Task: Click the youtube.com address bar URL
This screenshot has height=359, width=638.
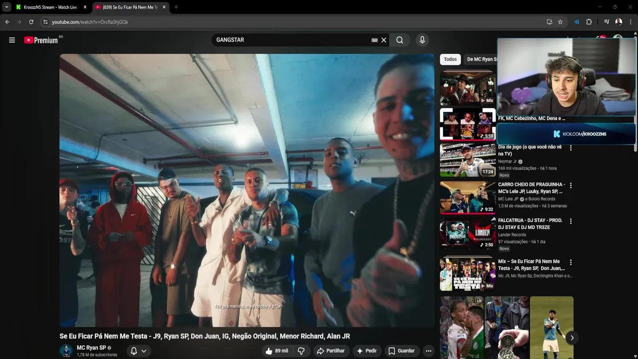Action: click(90, 22)
